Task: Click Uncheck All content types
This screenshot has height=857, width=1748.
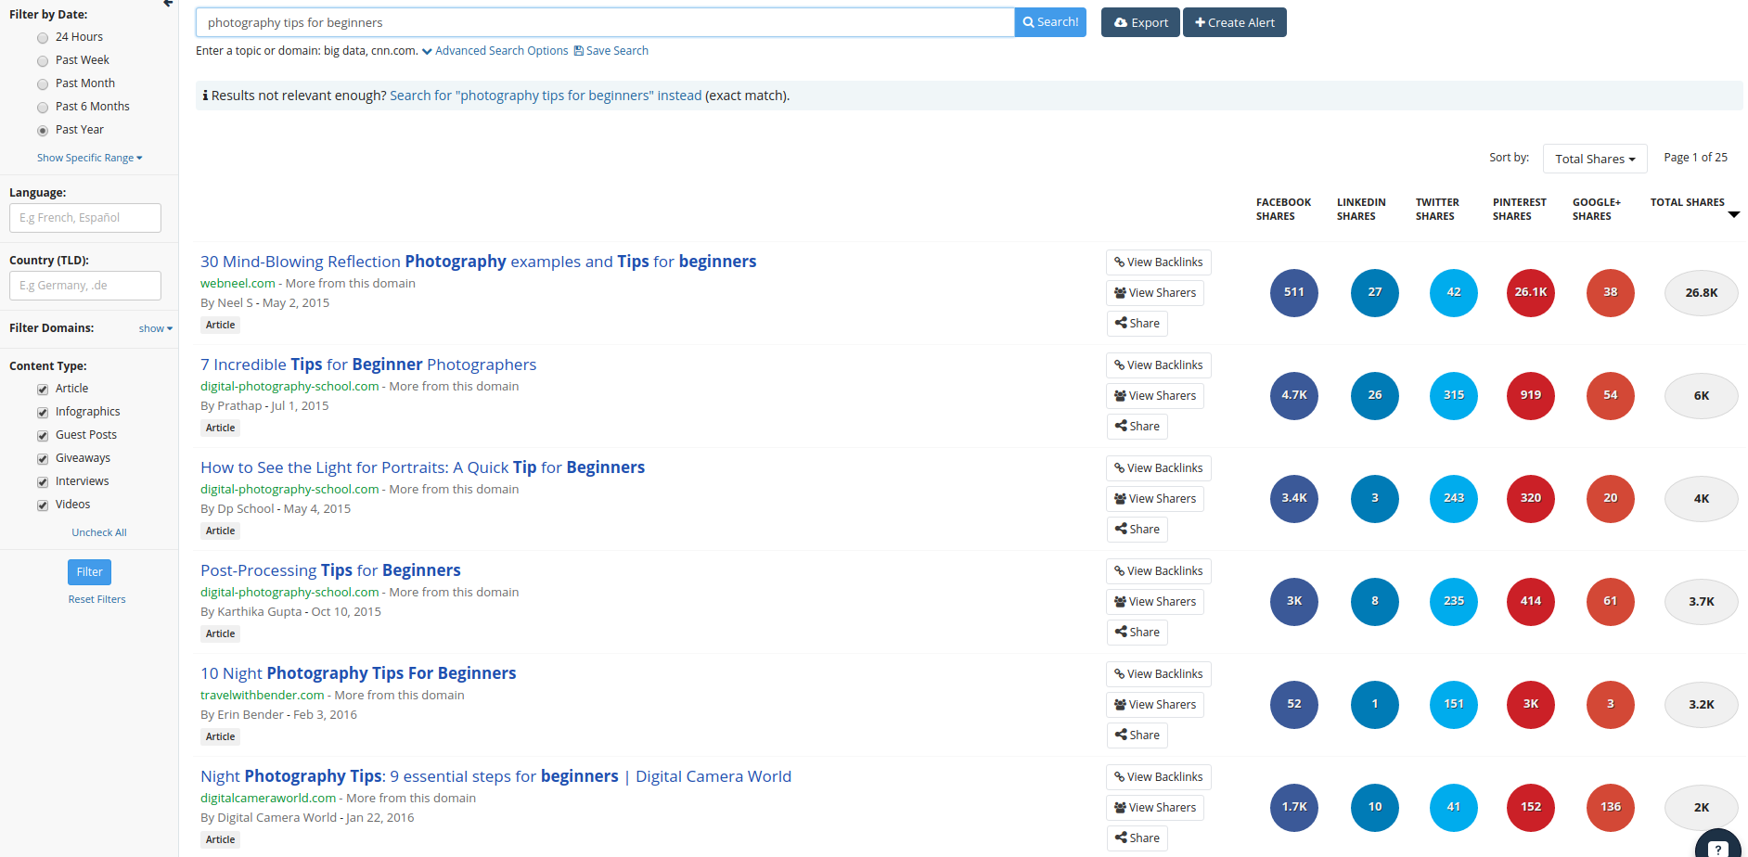Action: (x=99, y=532)
